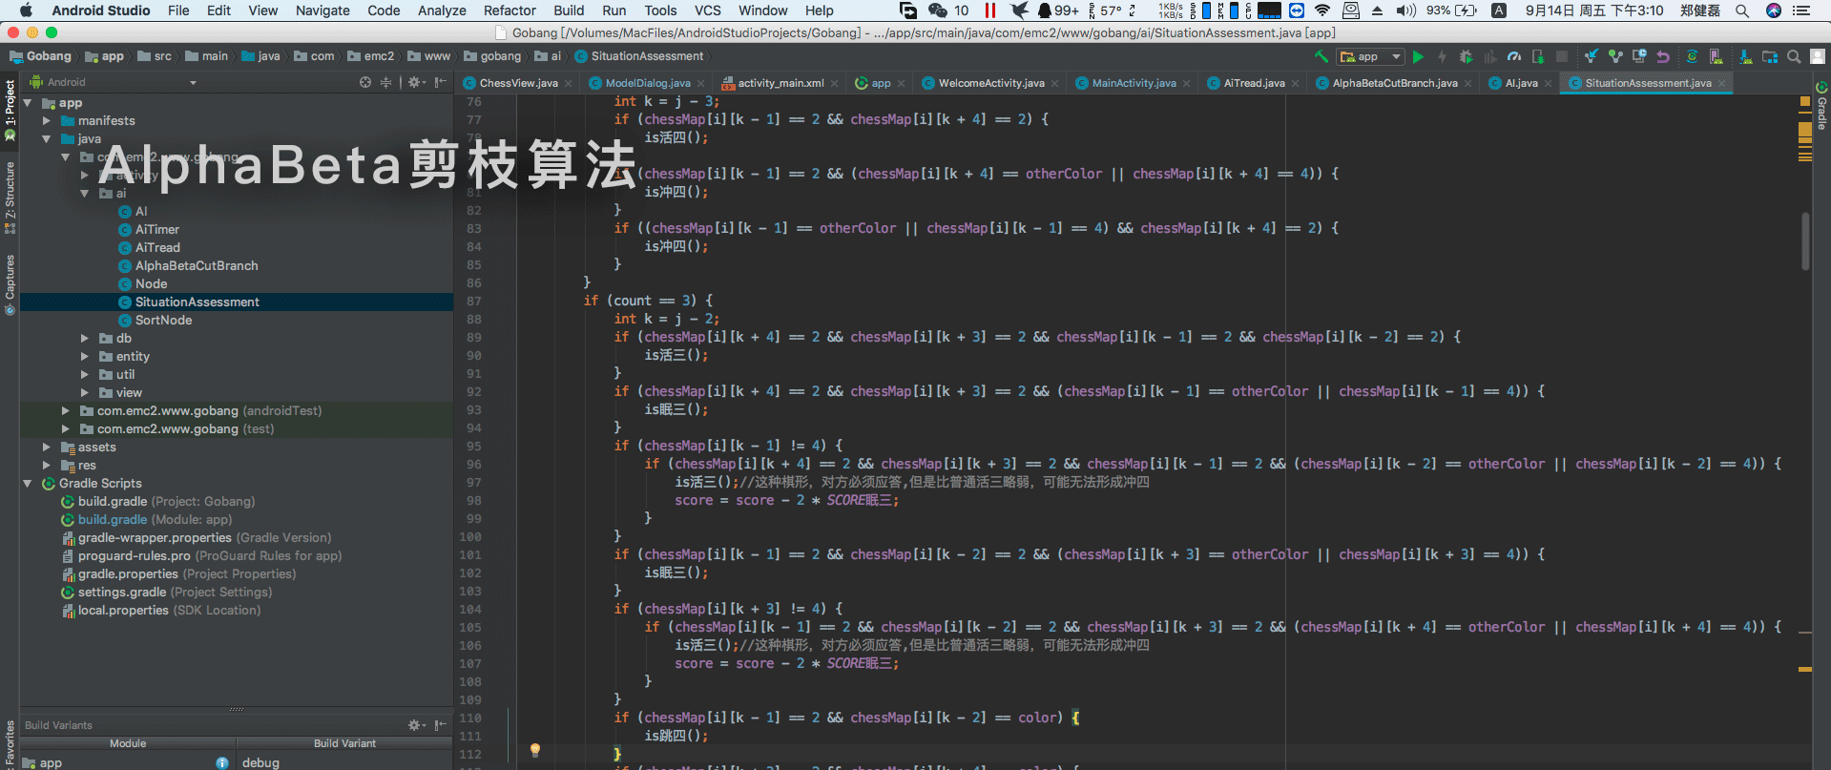Click VCS Commit changes icon

(x=1615, y=56)
